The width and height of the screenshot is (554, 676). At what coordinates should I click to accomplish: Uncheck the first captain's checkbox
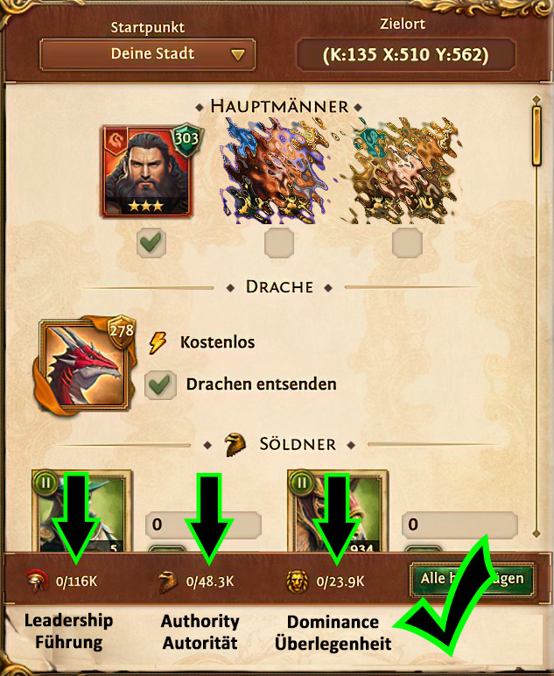point(151,243)
